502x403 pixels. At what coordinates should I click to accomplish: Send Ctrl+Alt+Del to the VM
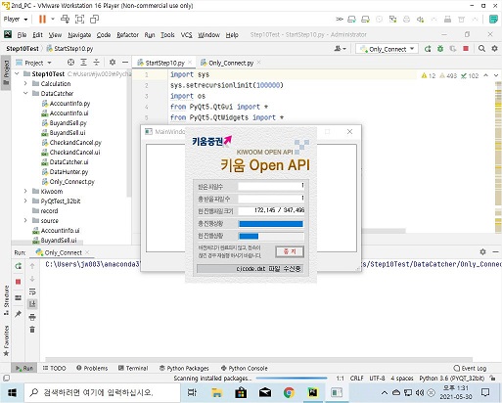(x=65, y=20)
